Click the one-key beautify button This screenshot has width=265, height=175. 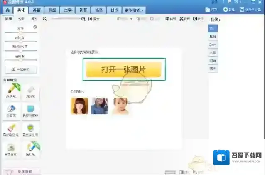pyautogui.click(x=21, y=69)
